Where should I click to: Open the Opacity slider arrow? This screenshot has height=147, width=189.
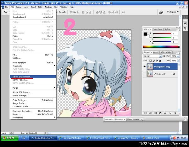pos(178,56)
